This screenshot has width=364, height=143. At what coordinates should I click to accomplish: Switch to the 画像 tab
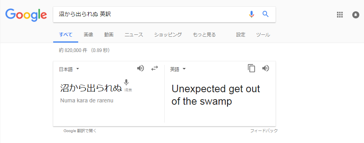[88, 35]
